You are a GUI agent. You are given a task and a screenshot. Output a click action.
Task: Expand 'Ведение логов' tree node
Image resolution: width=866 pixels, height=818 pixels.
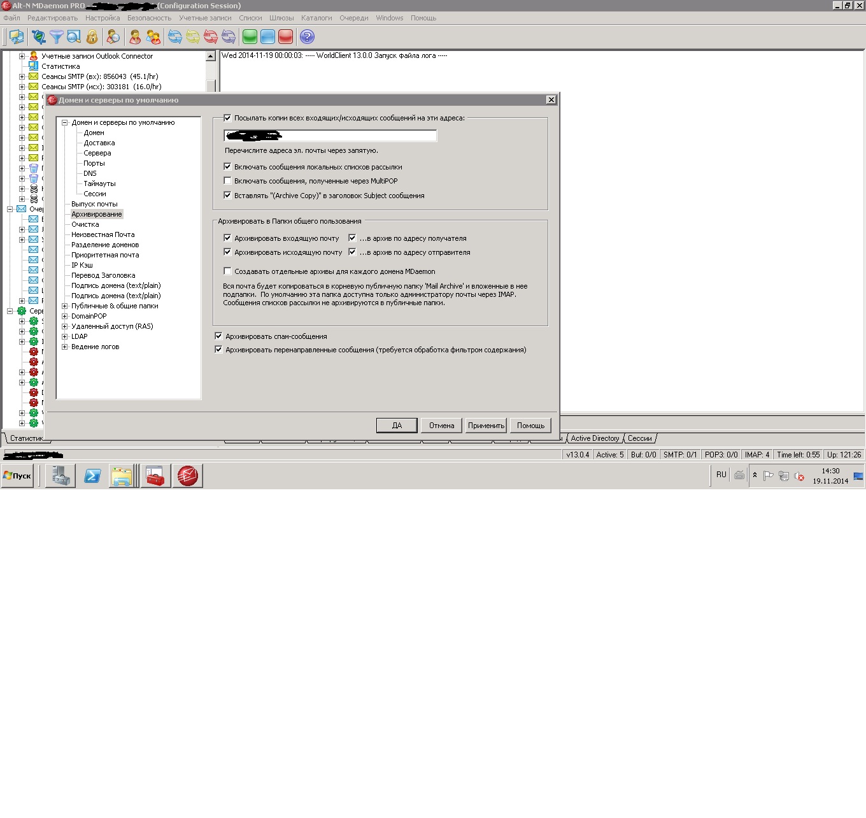click(x=64, y=347)
